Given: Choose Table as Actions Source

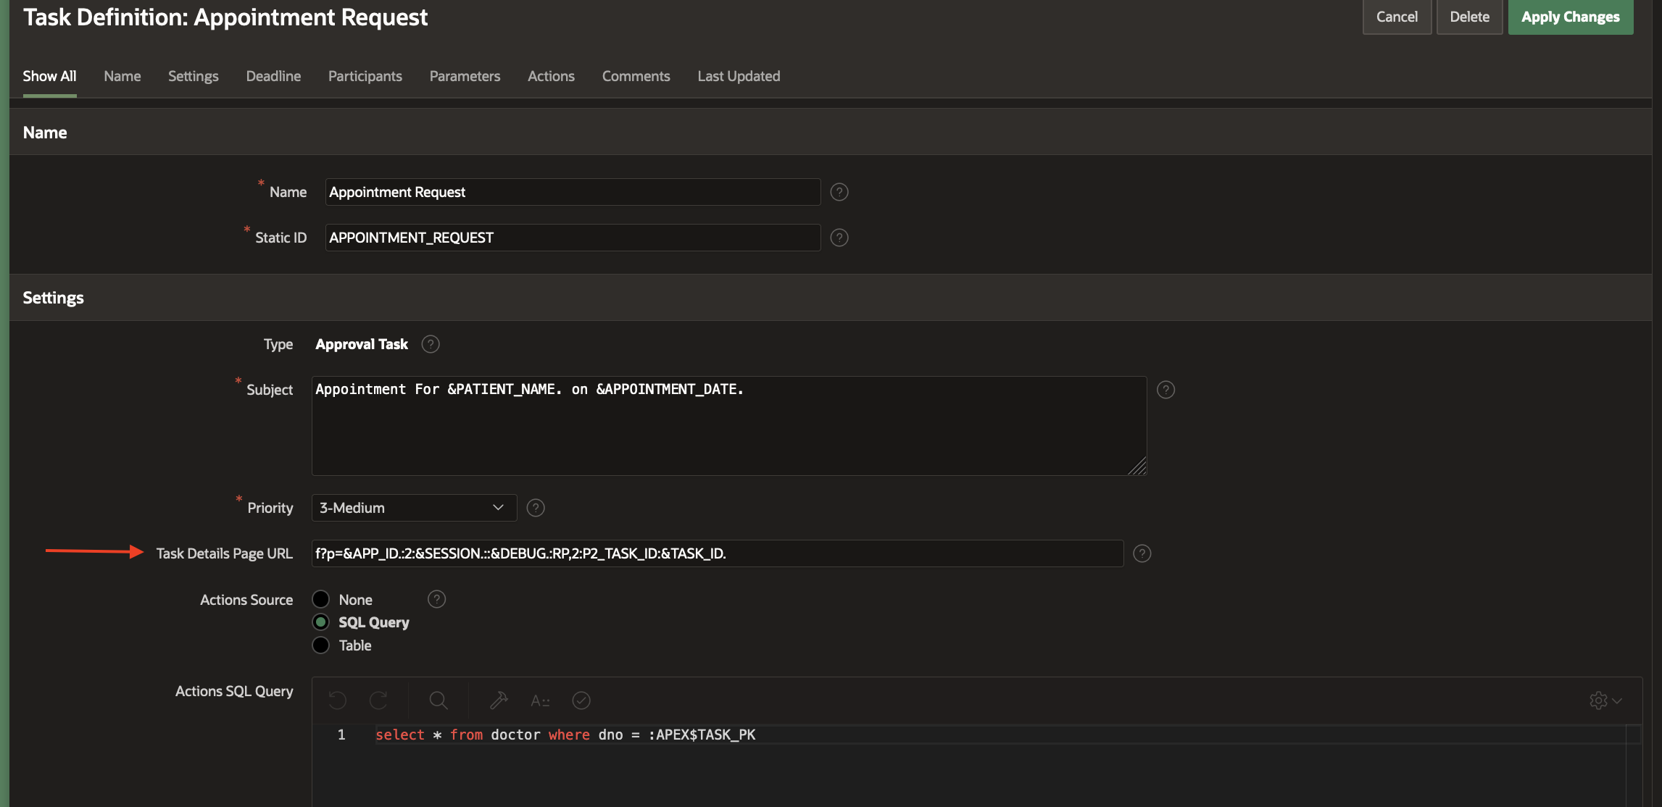Looking at the screenshot, I should (321, 645).
